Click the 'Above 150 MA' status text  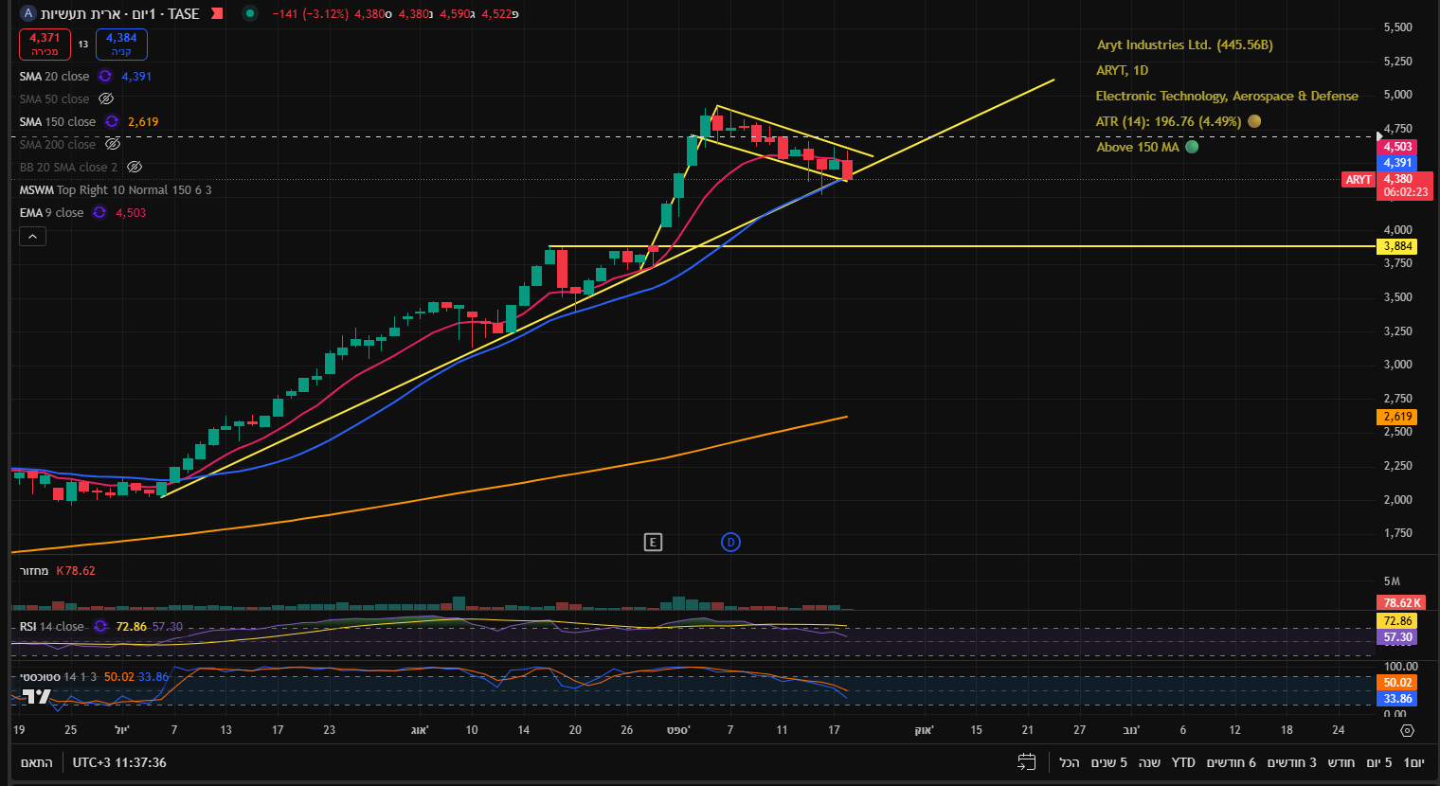point(1138,147)
